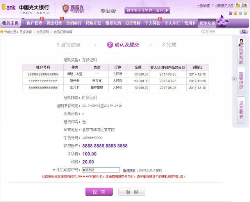Click the mailing address 北京市海淀区某某院

[98, 130]
